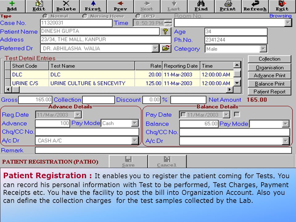Click the test table horizontal scrollbar
Image resolution: width=296 pixels, height=222 pixels.
tap(118, 89)
